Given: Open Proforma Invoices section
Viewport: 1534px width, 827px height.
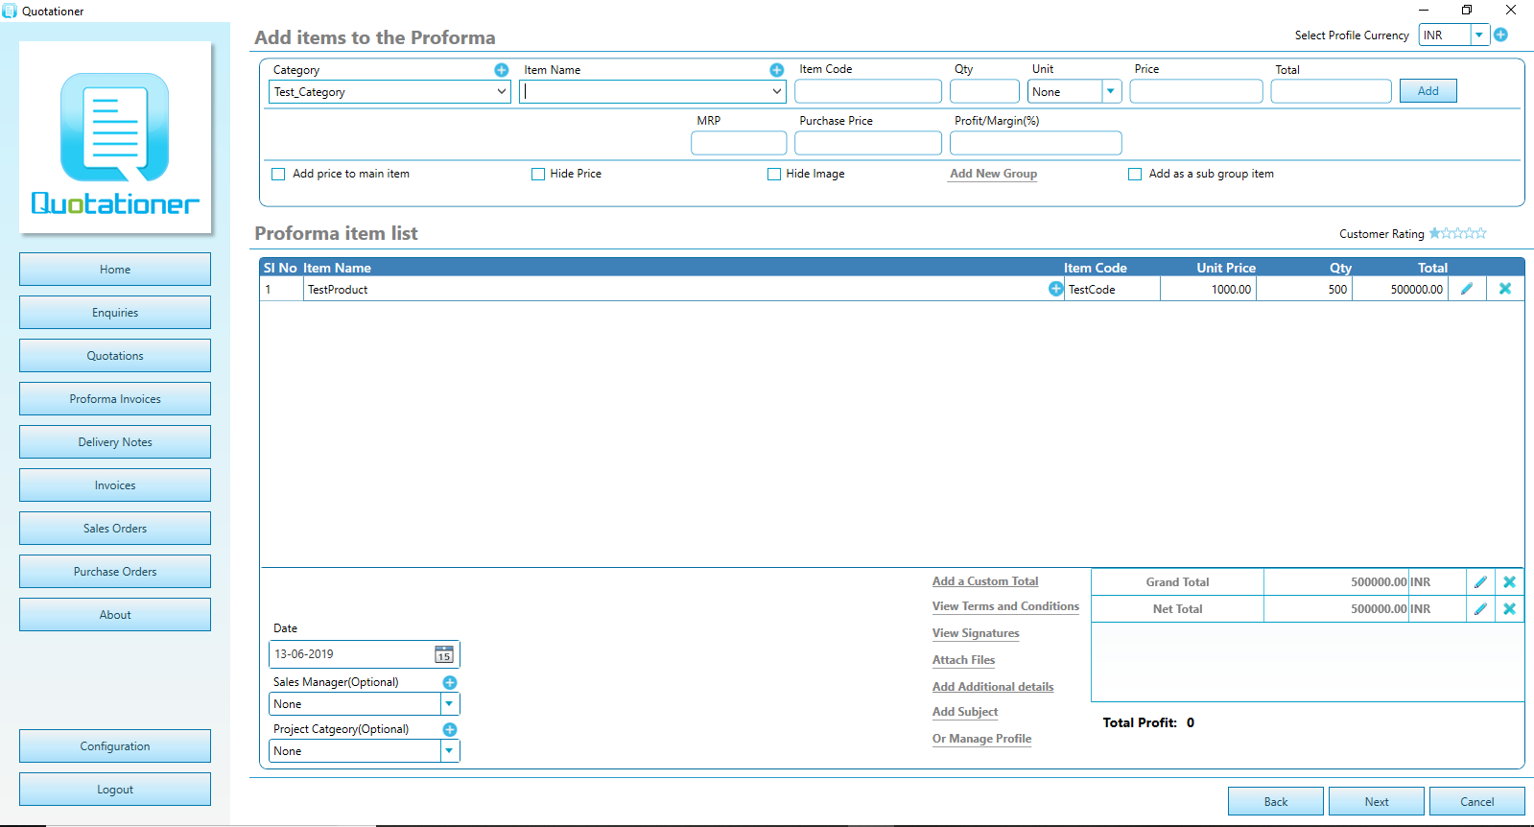Looking at the screenshot, I should pos(115,399).
